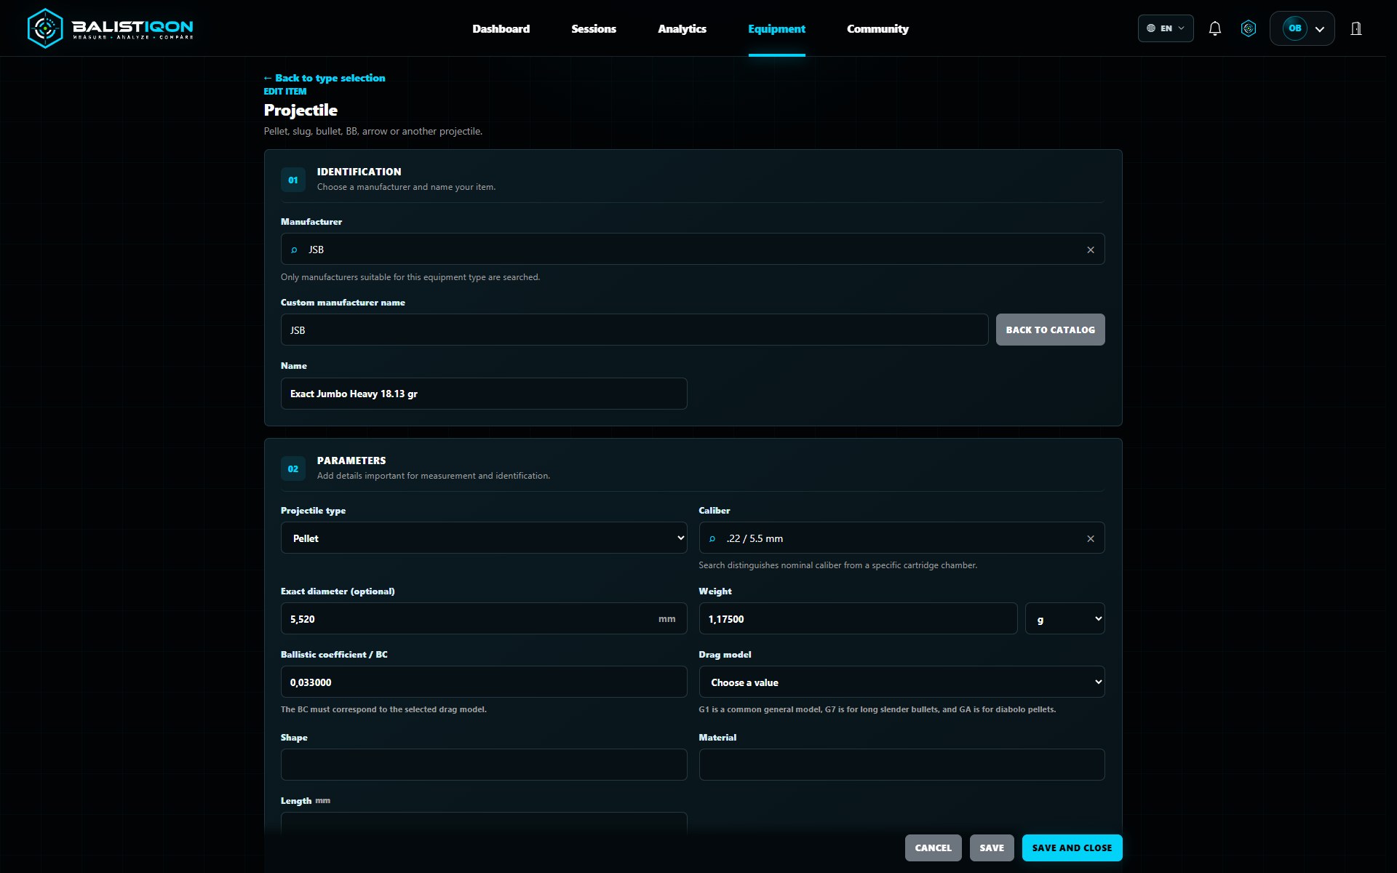Screen dimensions: 1397x873
Task: Click the 'Only manufacturers suitable' hint text
Action: click(410, 277)
